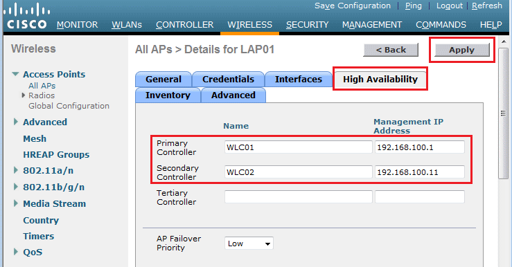The image size is (512, 267).
Task: Switch to the High Availability tab
Action: click(380, 80)
